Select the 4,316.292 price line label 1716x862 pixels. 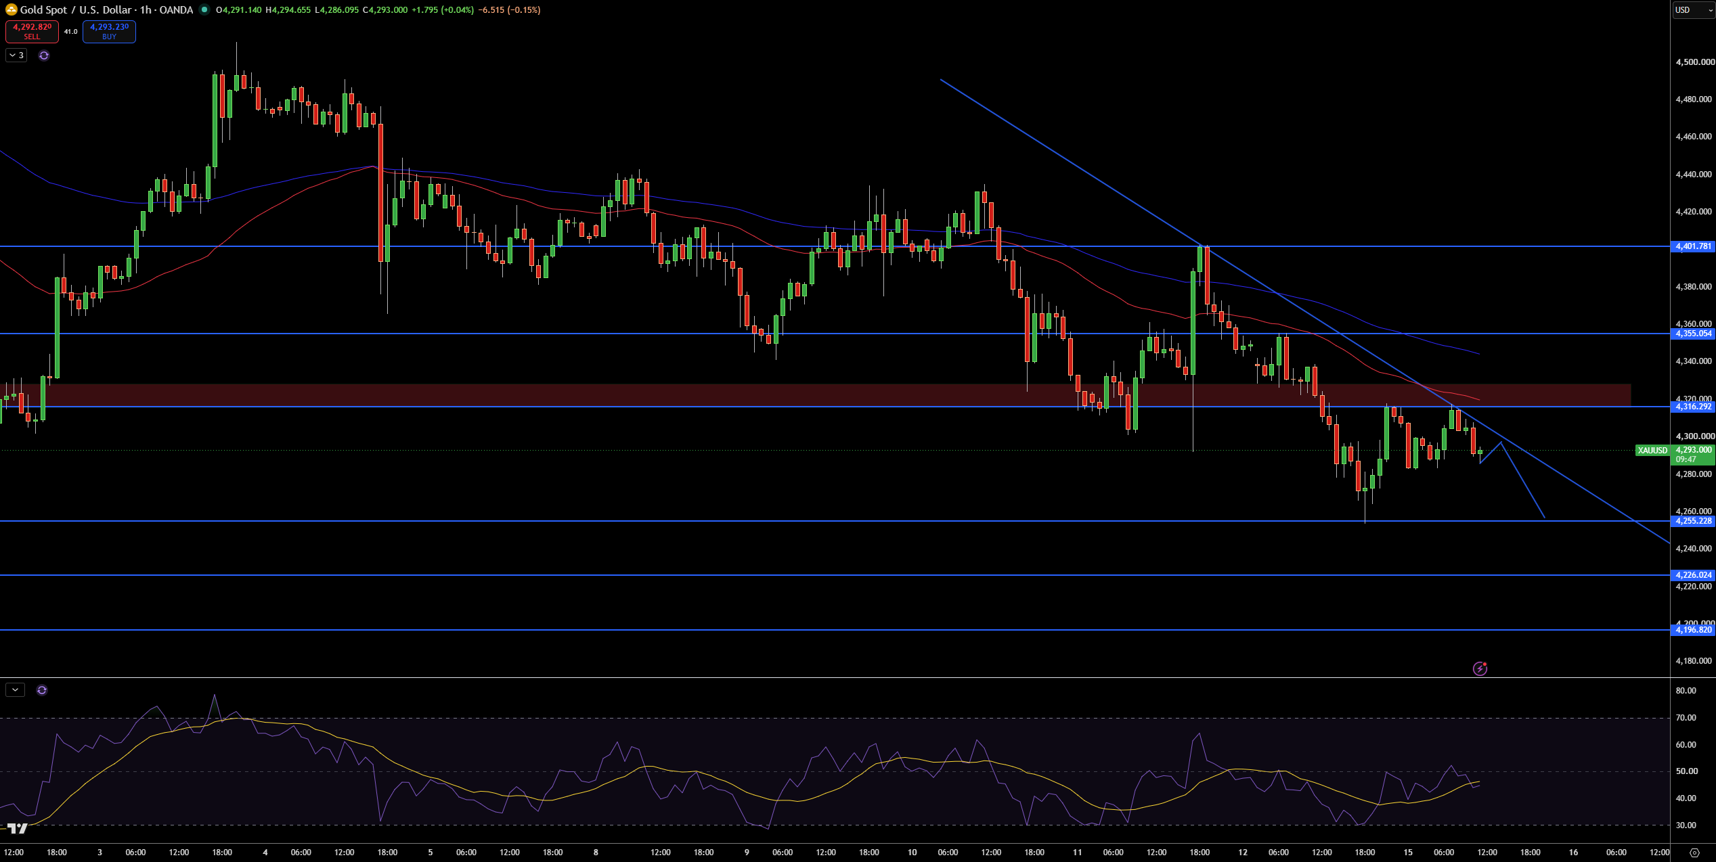pyautogui.click(x=1693, y=407)
